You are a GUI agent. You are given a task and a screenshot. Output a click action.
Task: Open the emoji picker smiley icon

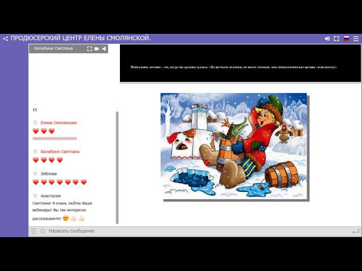[x=43, y=231]
